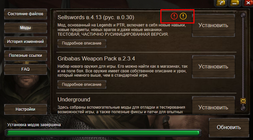Install the Sellswords mod
The height and width of the screenshot is (140, 253).
click(213, 25)
